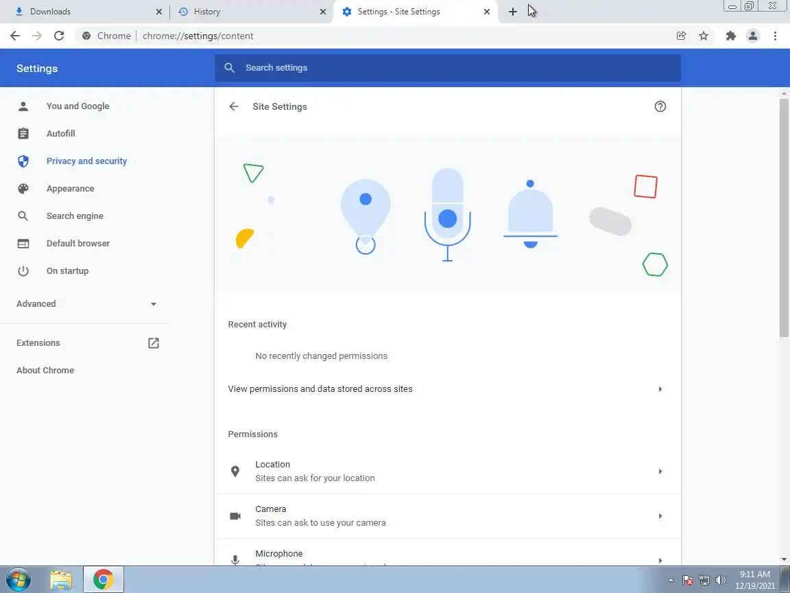The image size is (790, 593).
Task: Reload the settings page
Action: click(x=59, y=36)
